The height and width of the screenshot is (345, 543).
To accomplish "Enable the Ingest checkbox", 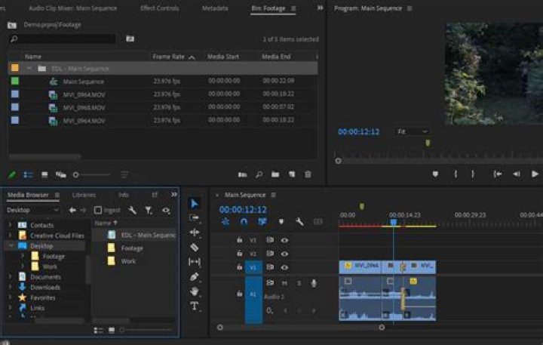I will [x=98, y=210].
